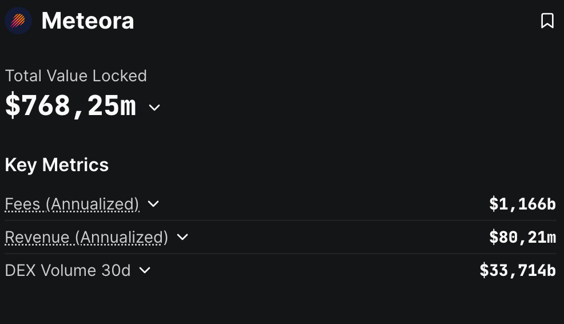Click the Fees (Annualized) label
The width and height of the screenshot is (564, 324).
[72, 204]
